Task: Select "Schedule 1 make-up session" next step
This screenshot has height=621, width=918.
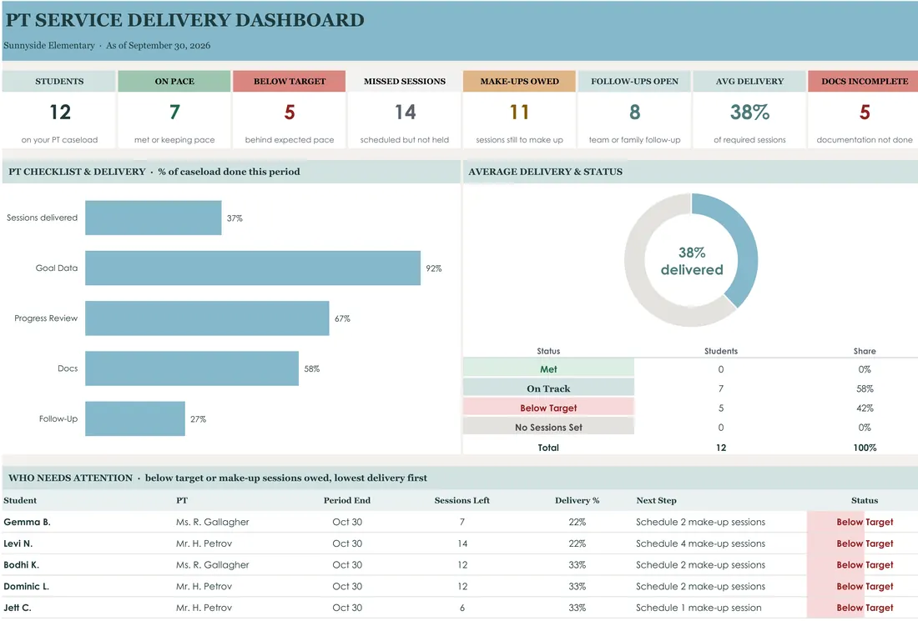Action: tap(699, 608)
